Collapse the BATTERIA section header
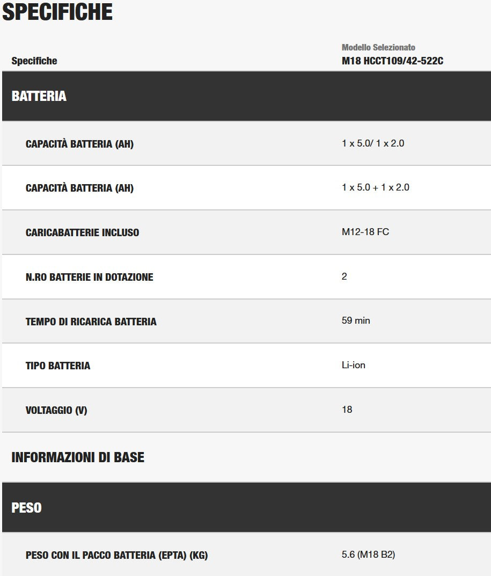Image resolution: width=491 pixels, height=576 pixels. pyautogui.click(x=246, y=96)
